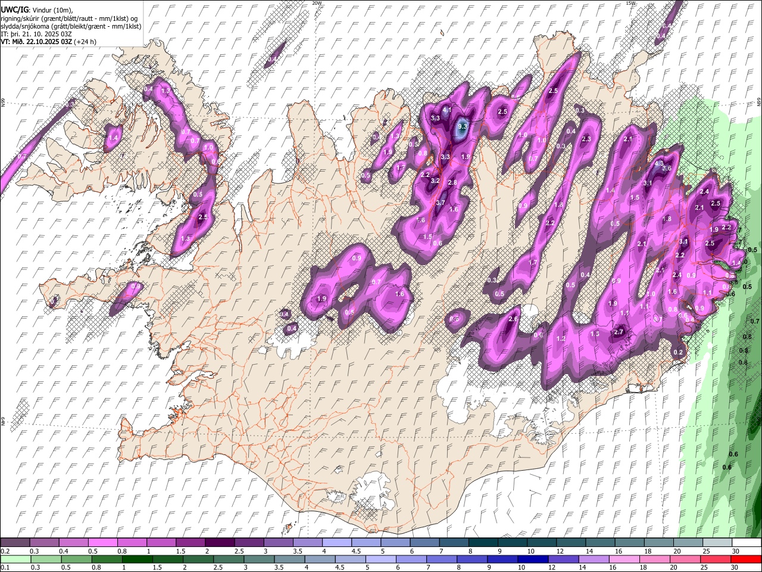762x572 pixels.
Task: Click the rigning/skúrir legend description line
Action: point(69,18)
